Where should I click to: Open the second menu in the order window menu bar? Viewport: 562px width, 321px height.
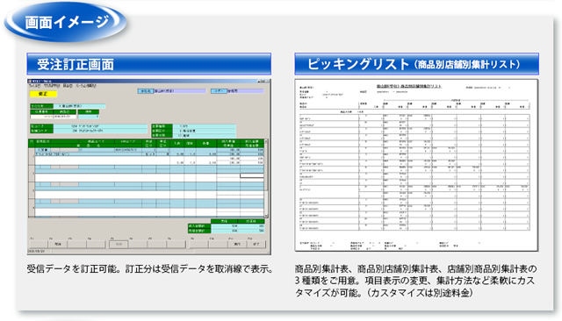[52, 86]
